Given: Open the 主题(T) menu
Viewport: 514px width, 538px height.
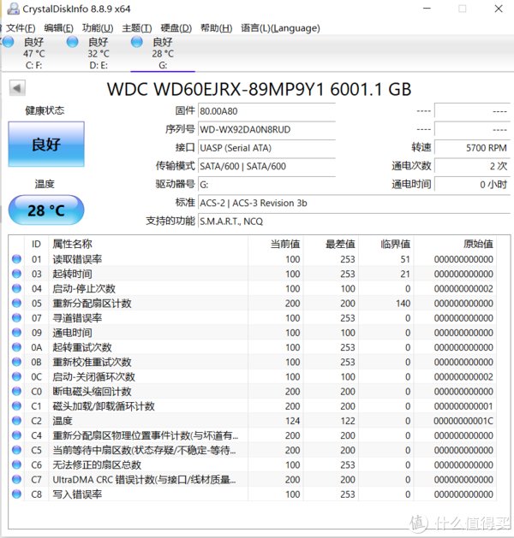Looking at the screenshot, I should click(137, 27).
